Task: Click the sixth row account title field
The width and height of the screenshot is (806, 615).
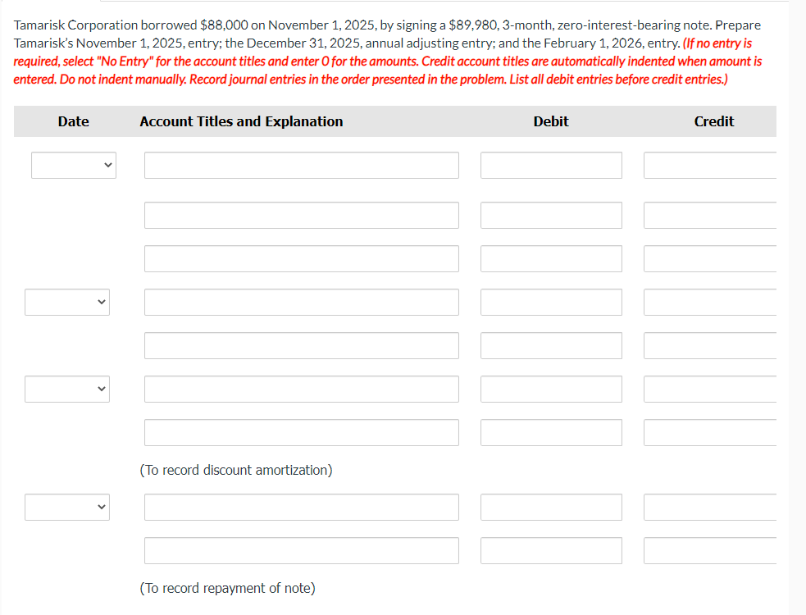Action: click(302, 389)
